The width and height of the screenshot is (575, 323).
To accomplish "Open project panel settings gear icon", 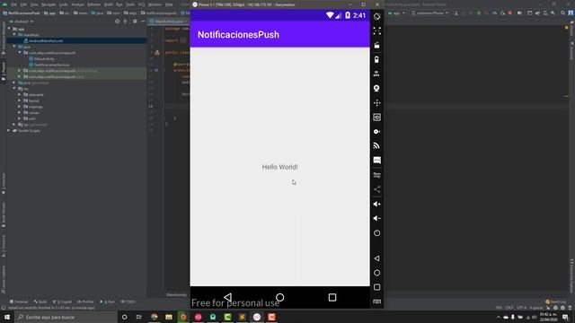I will (135, 22).
